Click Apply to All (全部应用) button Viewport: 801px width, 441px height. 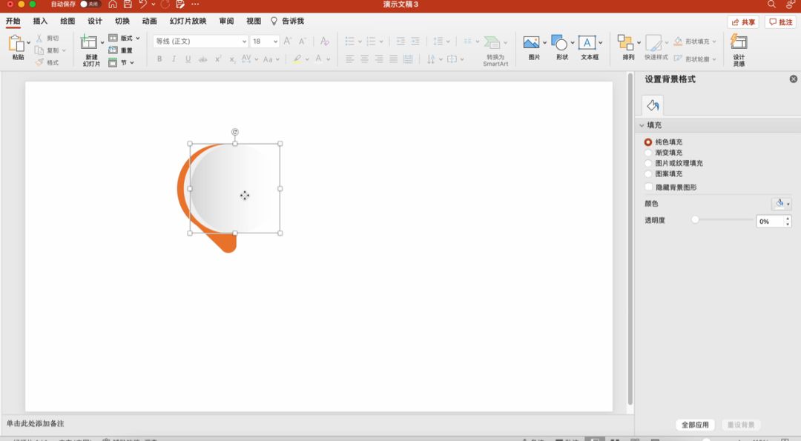[695, 425]
